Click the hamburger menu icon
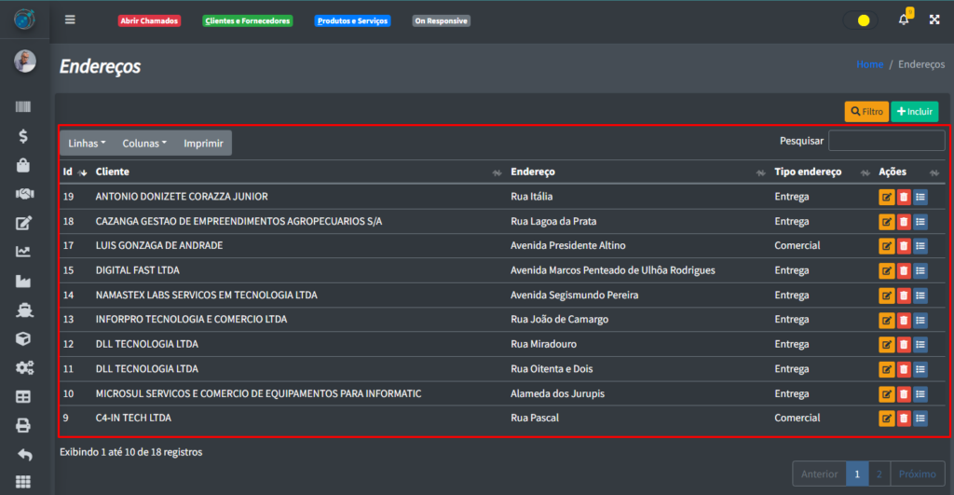954x495 pixels. [70, 20]
